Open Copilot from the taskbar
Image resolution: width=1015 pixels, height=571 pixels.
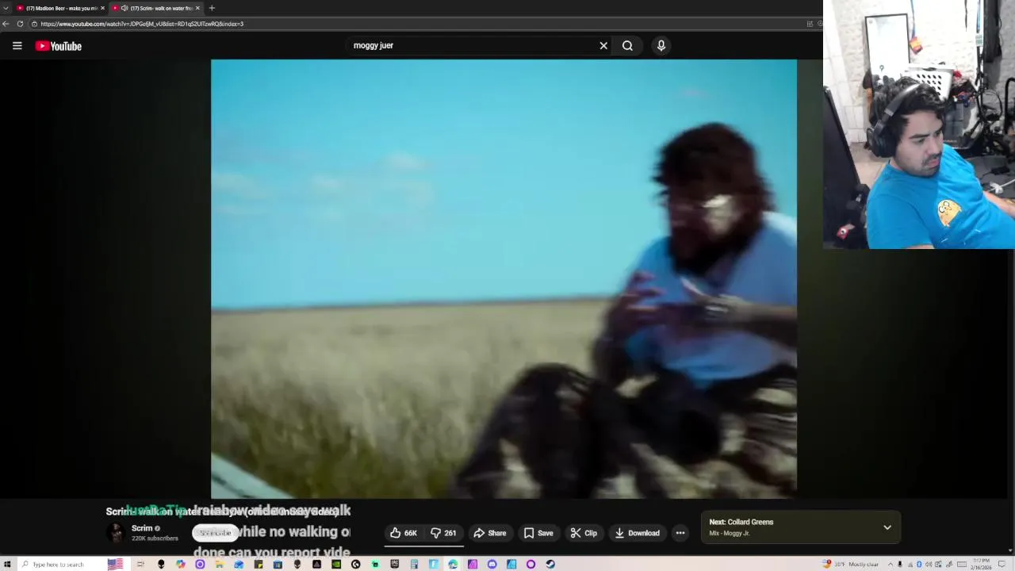pyautogui.click(x=181, y=564)
